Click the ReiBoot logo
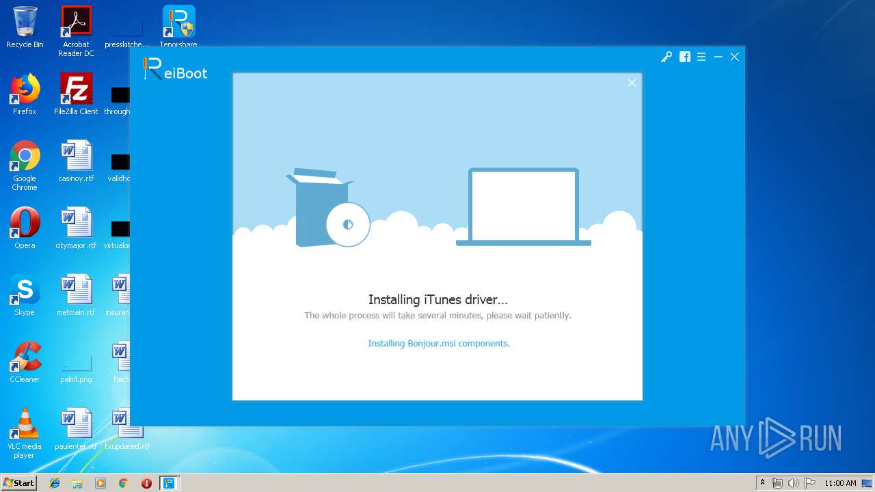875x492 pixels. (175, 70)
